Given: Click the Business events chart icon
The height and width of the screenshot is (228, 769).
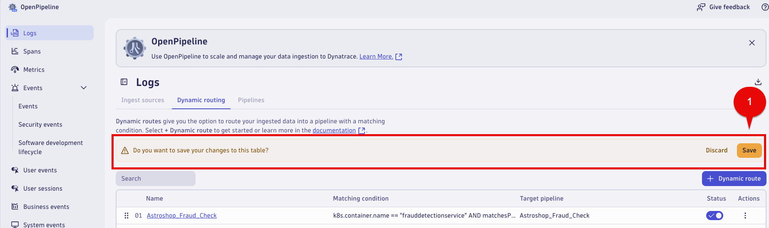Looking at the screenshot, I should point(15,206).
